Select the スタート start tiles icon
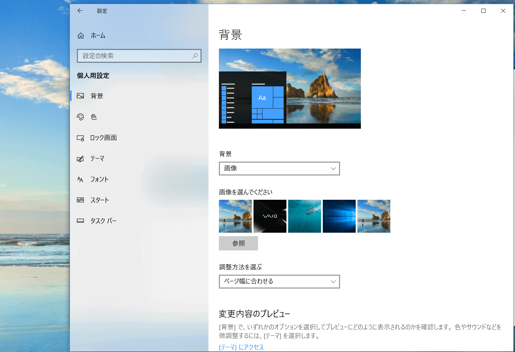 tap(80, 200)
